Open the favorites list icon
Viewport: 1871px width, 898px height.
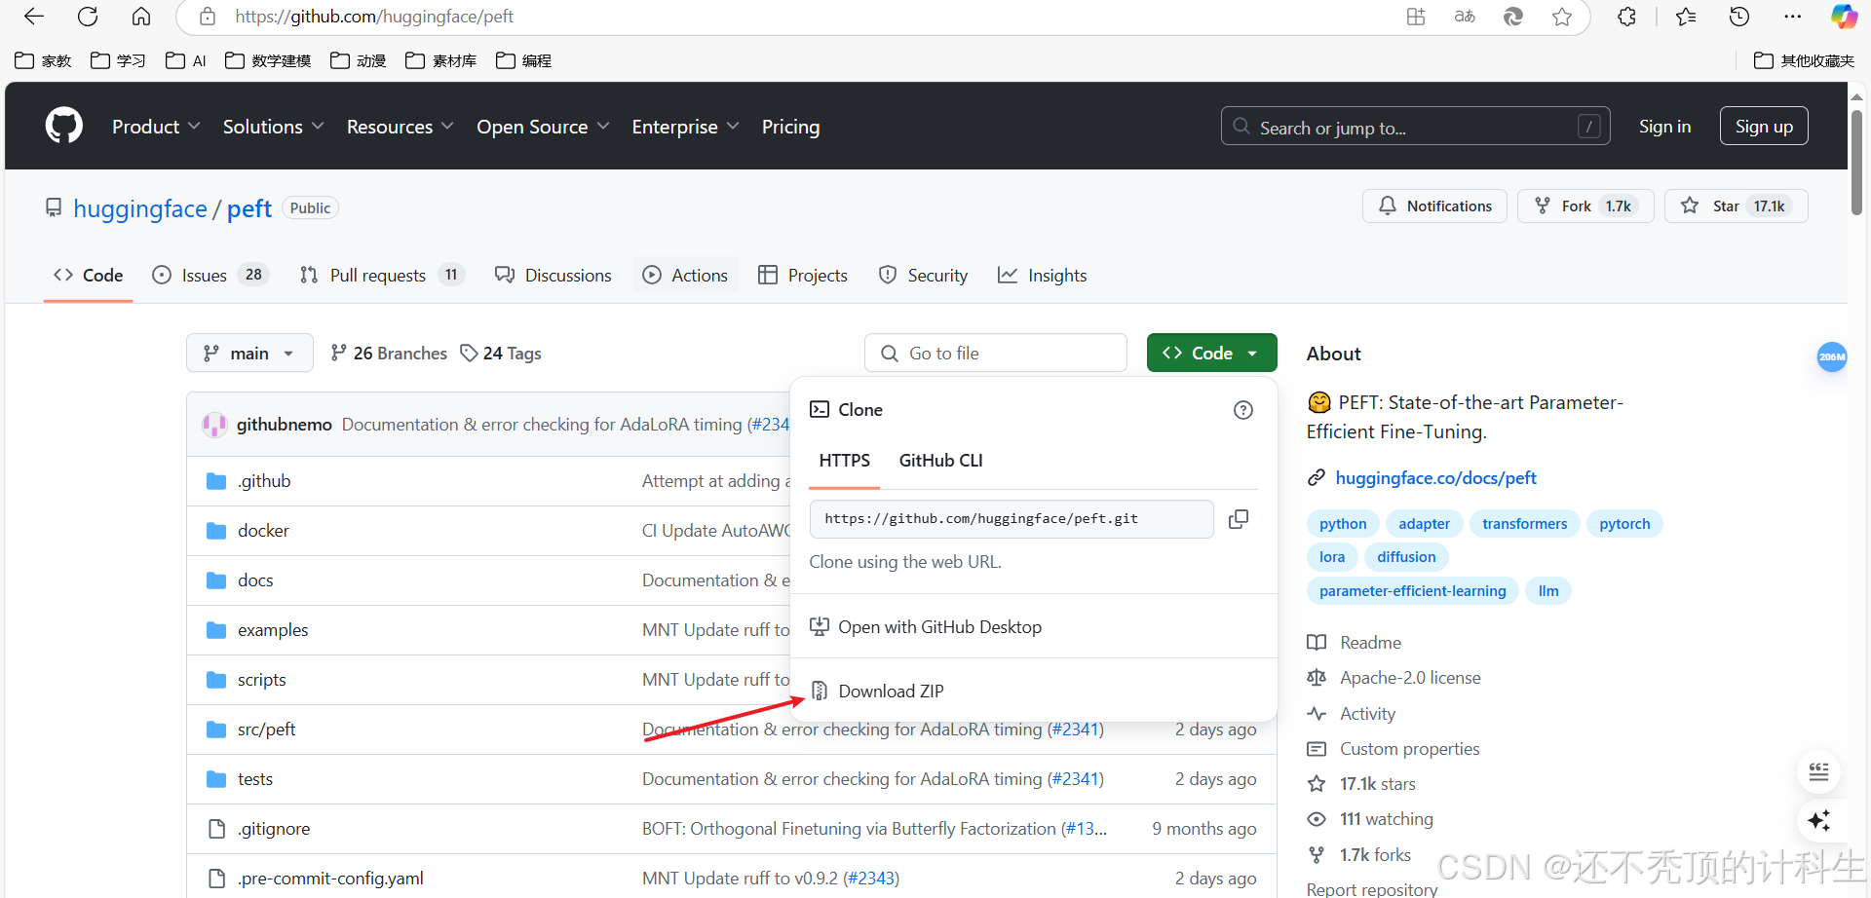[1686, 17]
